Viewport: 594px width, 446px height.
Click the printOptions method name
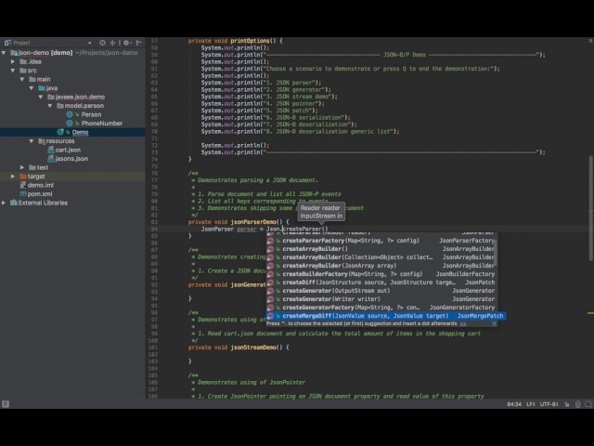(x=251, y=41)
